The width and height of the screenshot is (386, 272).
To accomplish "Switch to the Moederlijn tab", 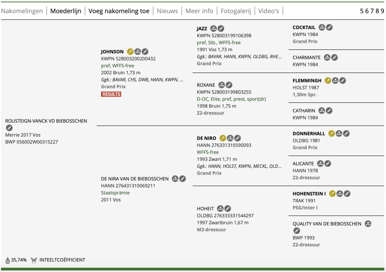I will click(x=66, y=11).
